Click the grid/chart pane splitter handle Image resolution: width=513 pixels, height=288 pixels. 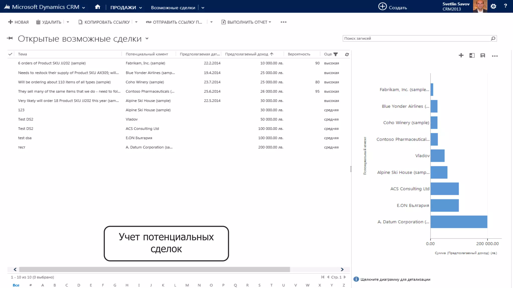pyautogui.click(x=351, y=169)
